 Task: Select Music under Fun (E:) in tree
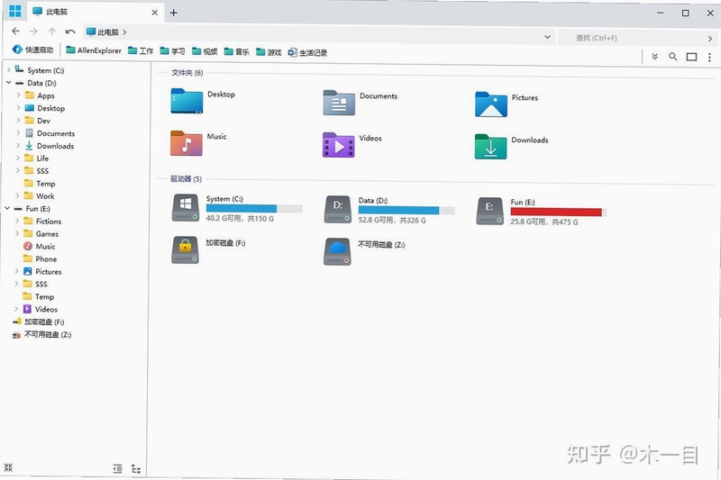point(39,246)
